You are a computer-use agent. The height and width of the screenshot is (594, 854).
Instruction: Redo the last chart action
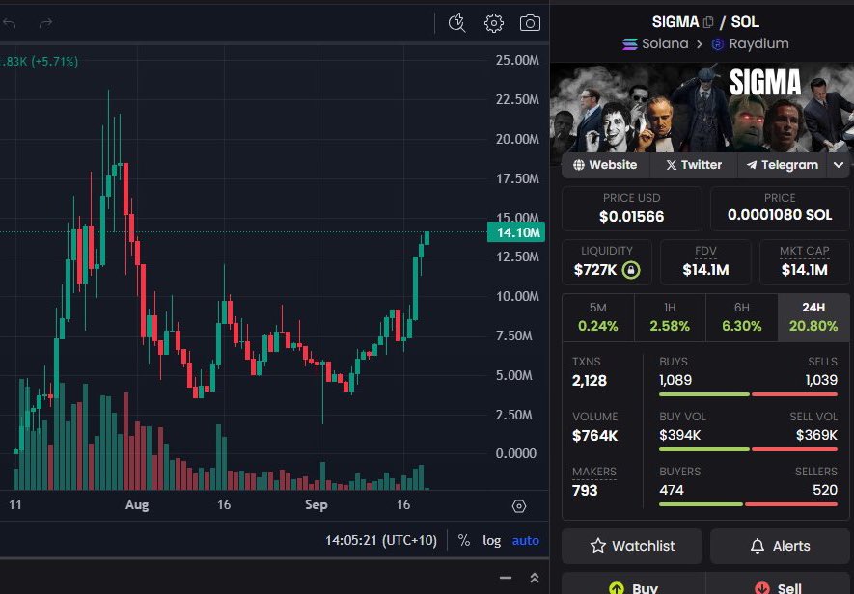tap(45, 23)
